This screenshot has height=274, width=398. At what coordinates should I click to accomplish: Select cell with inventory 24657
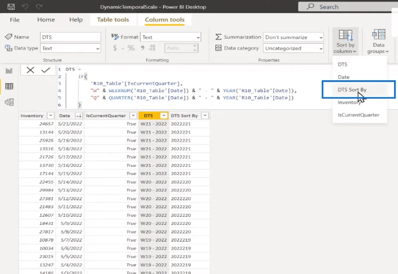[37, 124]
